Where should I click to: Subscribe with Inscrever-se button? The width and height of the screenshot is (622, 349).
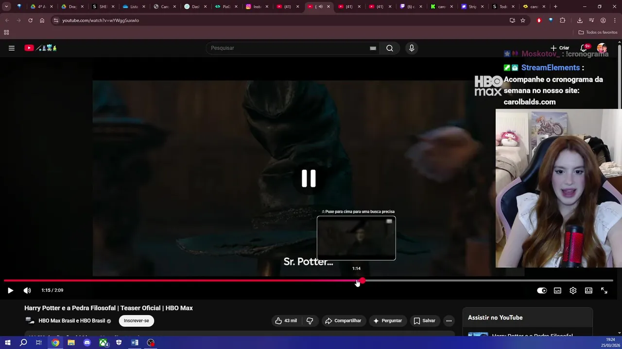[136, 321]
